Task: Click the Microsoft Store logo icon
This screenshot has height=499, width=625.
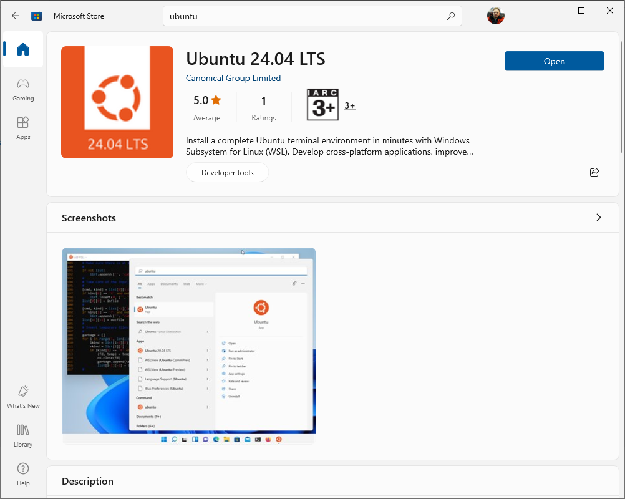Action: [36, 16]
